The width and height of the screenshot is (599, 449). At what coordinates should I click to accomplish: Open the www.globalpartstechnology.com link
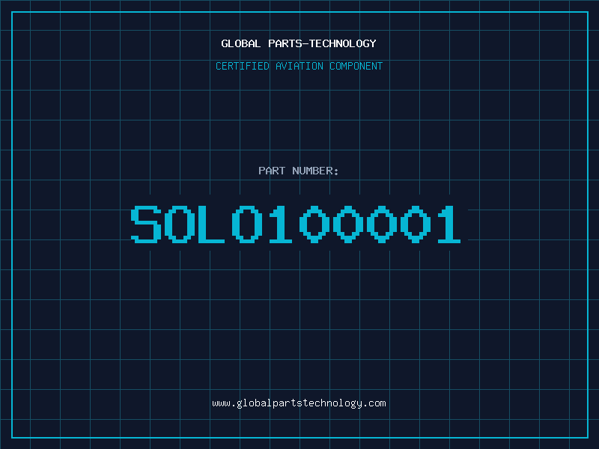coord(299,403)
